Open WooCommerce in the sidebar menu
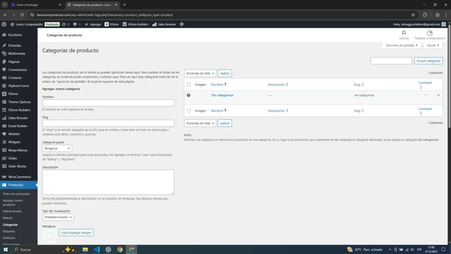451x254 pixels. (19, 177)
